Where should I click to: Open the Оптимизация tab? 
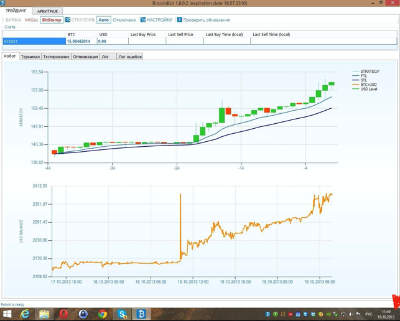[x=85, y=57]
